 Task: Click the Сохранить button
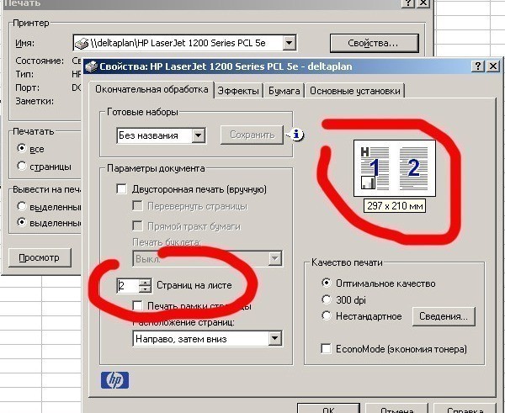tap(252, 135)
